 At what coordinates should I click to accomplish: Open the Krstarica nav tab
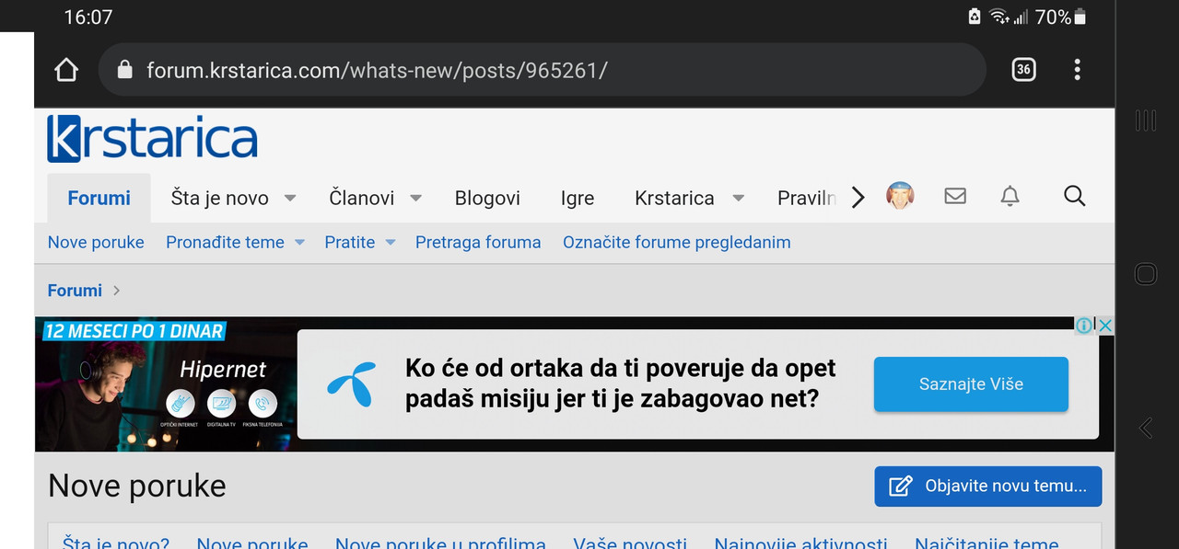click(x=674, y=198)
